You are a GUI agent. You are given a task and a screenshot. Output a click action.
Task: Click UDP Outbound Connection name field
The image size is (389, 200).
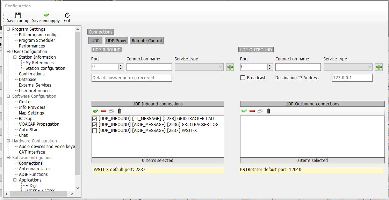point(298,67)
